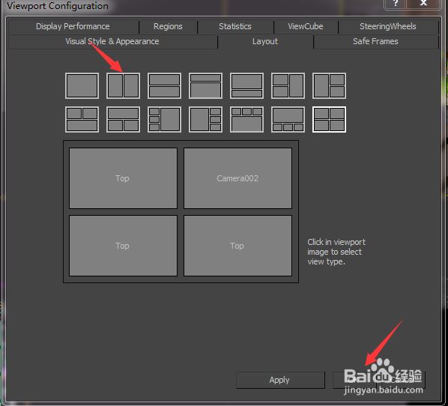This screenshot has height=406, width=448.
Task: Select layout with one left, two right
Action: coord(329,85)
